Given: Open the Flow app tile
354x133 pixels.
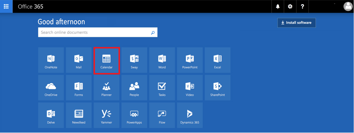Looking at the screenshot, I should coord(162,115).
